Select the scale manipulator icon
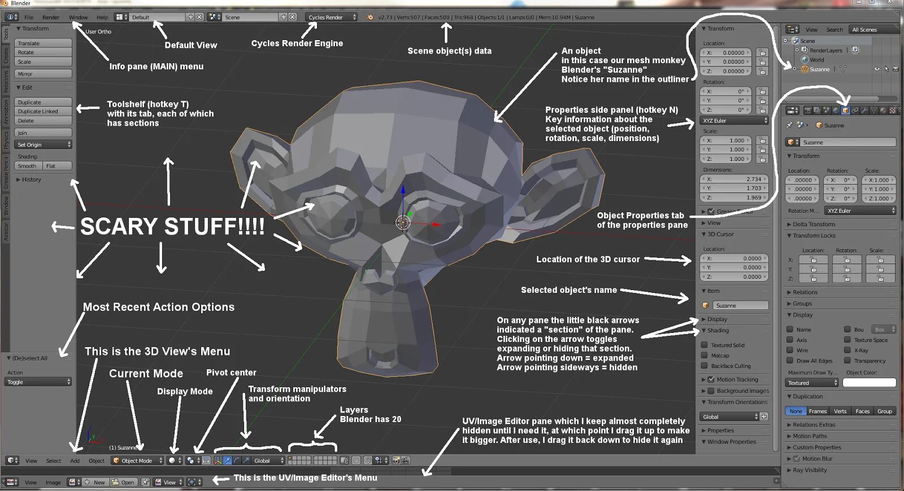The height and width of the screenshot is (491, 904). click(x=246, y=461)
